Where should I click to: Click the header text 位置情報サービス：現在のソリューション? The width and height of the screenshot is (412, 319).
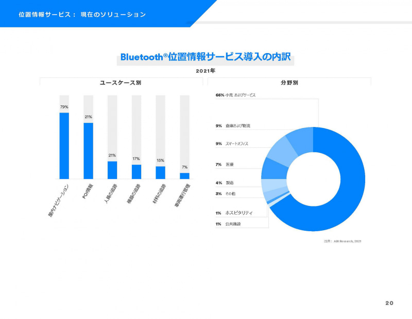pos(82,14)
